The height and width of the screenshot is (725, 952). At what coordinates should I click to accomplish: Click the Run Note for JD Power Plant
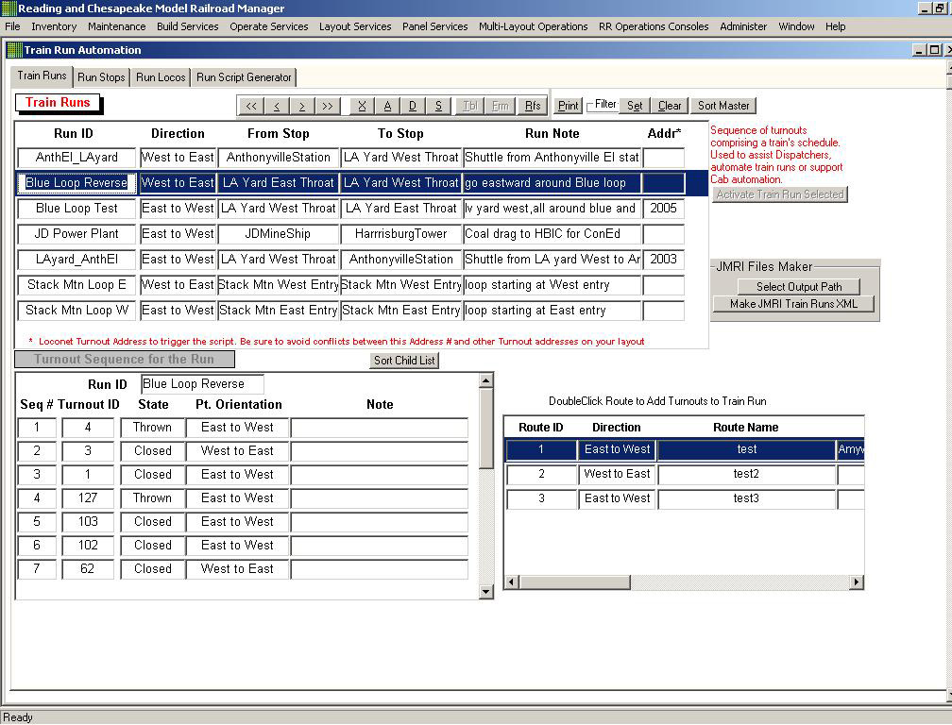(552, 234)
